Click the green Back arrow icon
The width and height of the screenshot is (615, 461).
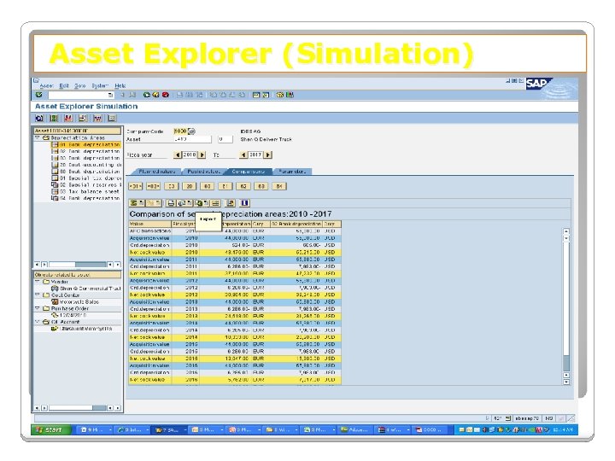click(147, 95)
